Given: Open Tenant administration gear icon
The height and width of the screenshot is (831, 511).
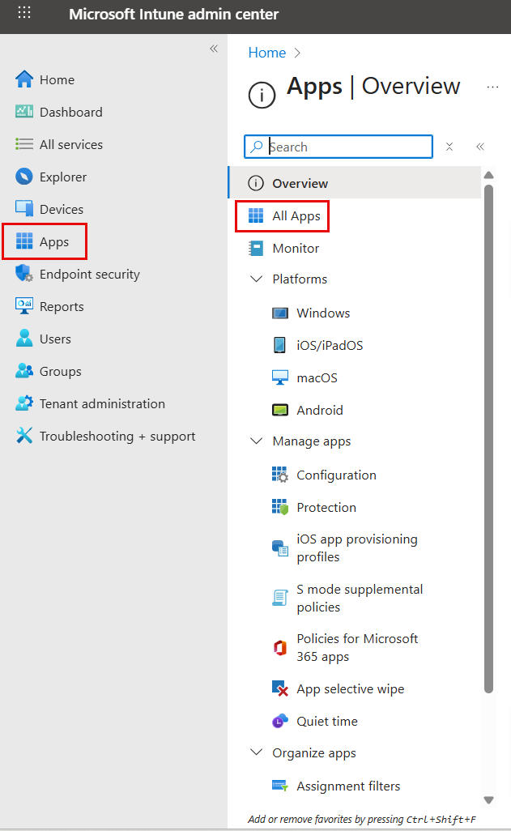Looking at the screenshot, I should click(x=24, y=403).
